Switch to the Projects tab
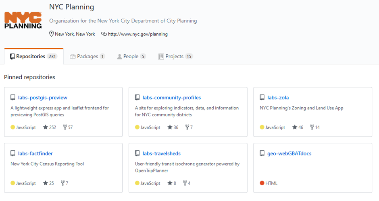This screenshot has height=201, width=379. (175, 56)
